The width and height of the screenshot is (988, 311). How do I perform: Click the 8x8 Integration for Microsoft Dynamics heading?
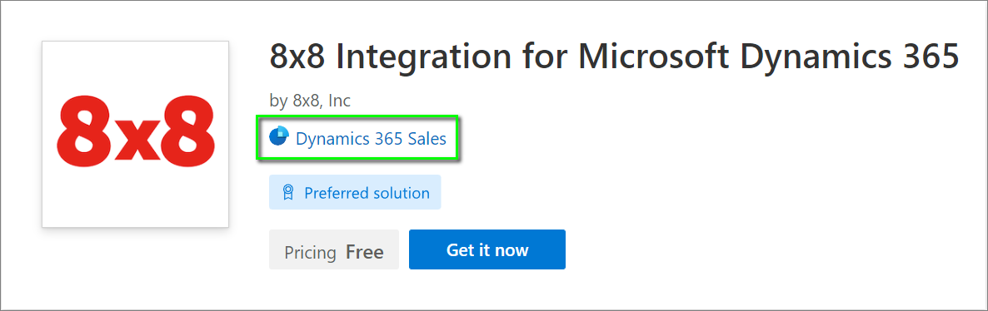tap(614, 57)
